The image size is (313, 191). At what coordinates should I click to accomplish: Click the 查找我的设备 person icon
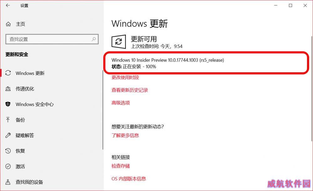click(x=8, y=182)
